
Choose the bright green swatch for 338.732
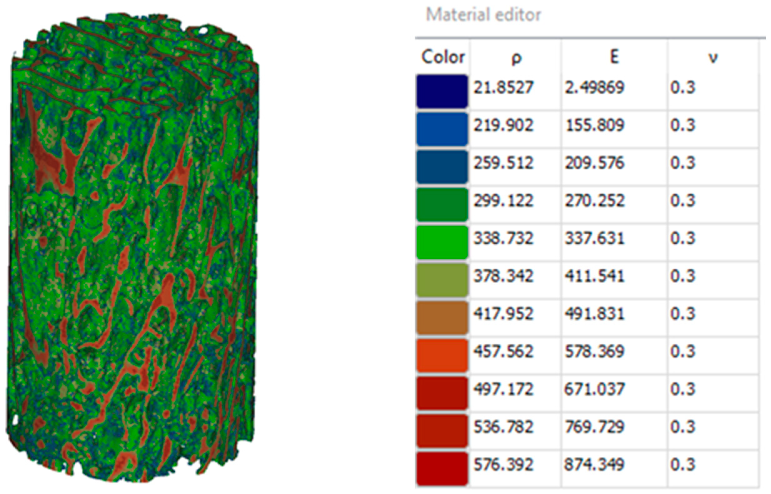[442, 242]
